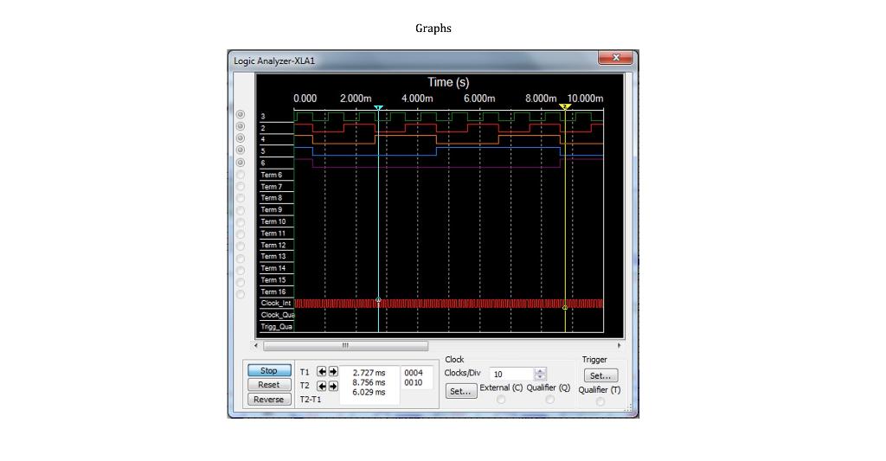Viewport: 886px width, 461px height.
Task: Open Trigger settings with Set button
Action: 600,375
